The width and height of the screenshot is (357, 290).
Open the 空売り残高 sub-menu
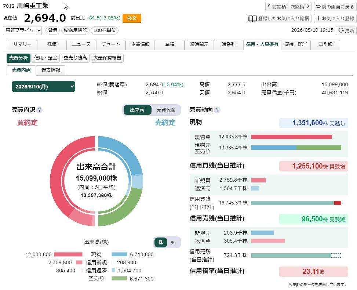[x=75, y=58]
